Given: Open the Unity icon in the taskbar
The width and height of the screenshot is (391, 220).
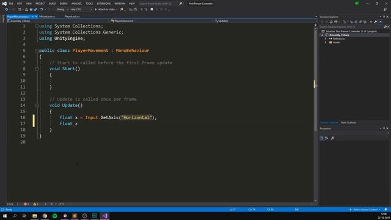Looking at the screenshot, I should pos(65,216).
